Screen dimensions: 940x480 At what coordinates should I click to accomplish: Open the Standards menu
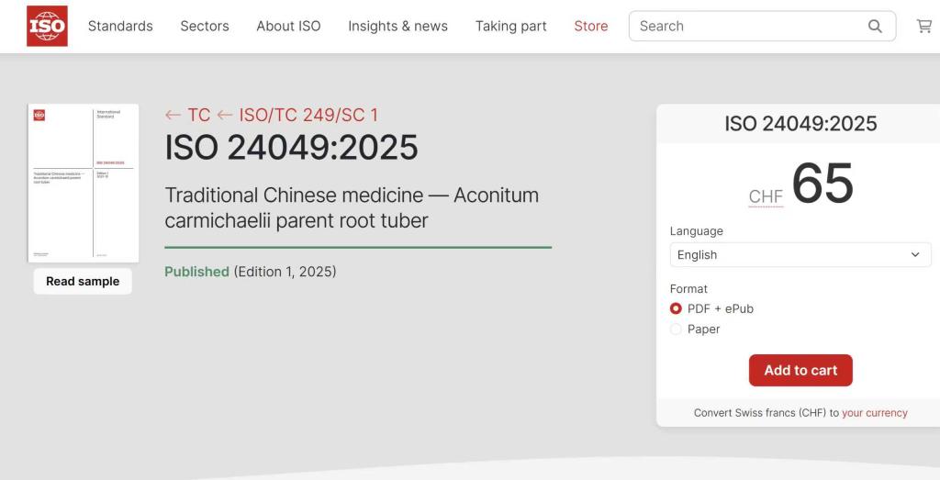pyautogui.click(x=120, y=26)
